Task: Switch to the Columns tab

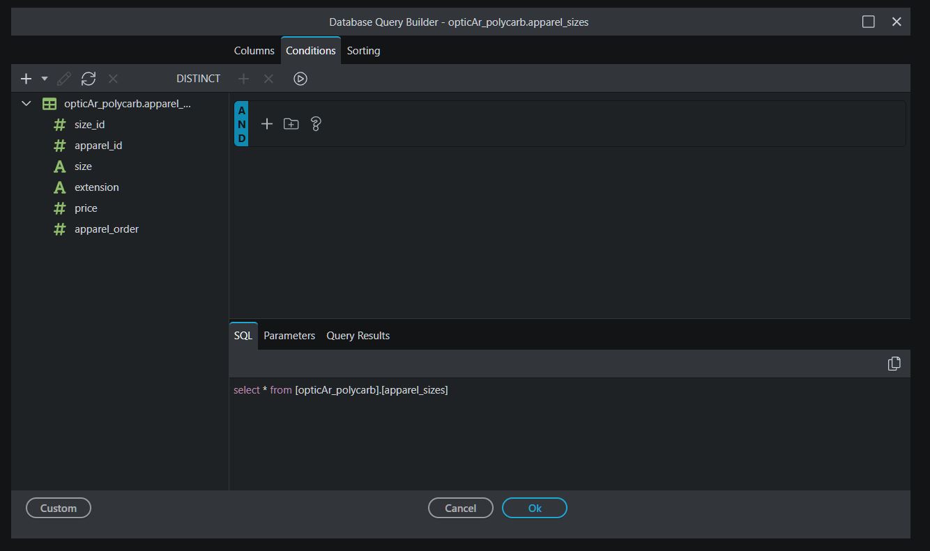Action: [254, 51]
